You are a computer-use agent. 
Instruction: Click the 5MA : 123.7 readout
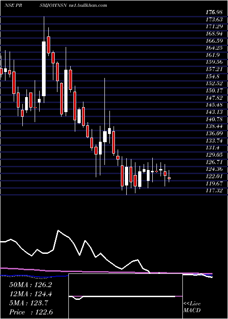click(28, 303)
